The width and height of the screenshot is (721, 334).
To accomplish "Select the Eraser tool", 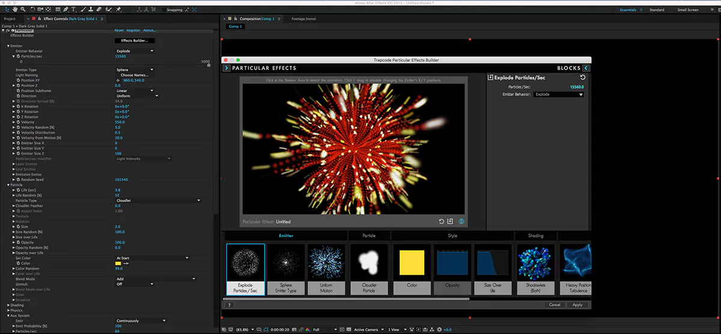I will click(100, 10).
